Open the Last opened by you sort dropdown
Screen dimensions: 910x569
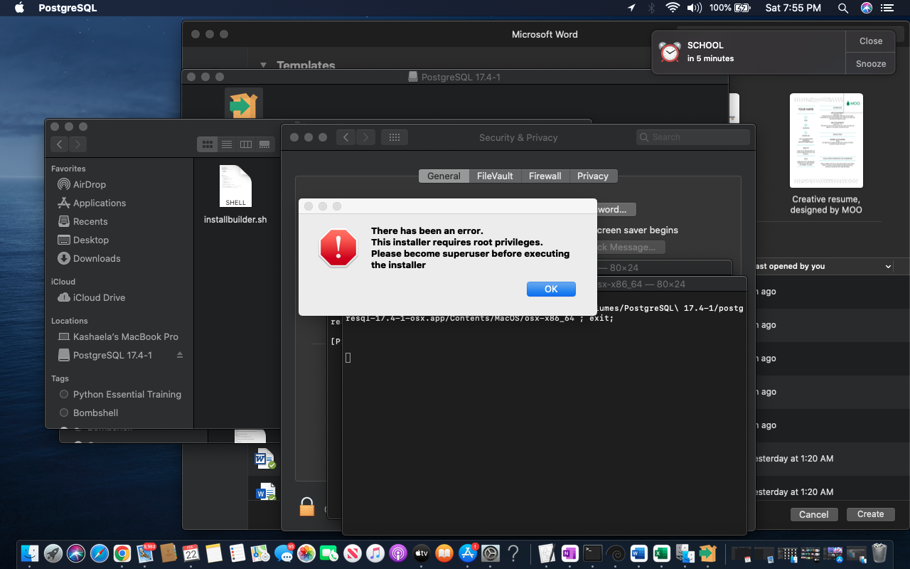click(888, 266)
